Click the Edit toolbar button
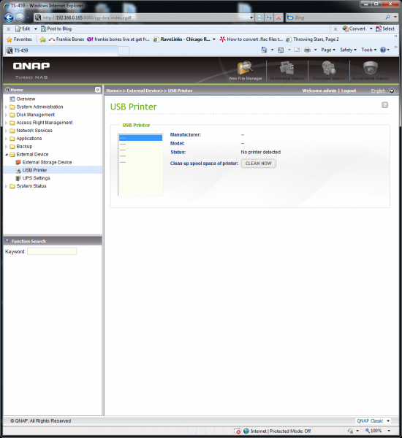 23,28
